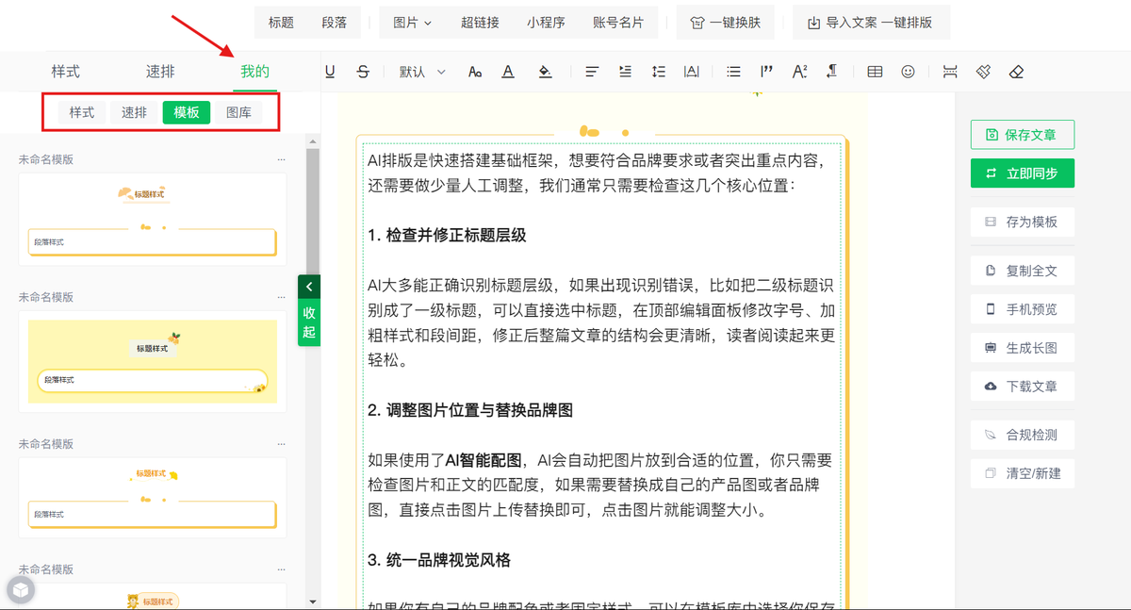The height and width of the screenshot is (610, 1131).
Task: Open the more menu of topmost template
Action: click(x=281, y=159)
